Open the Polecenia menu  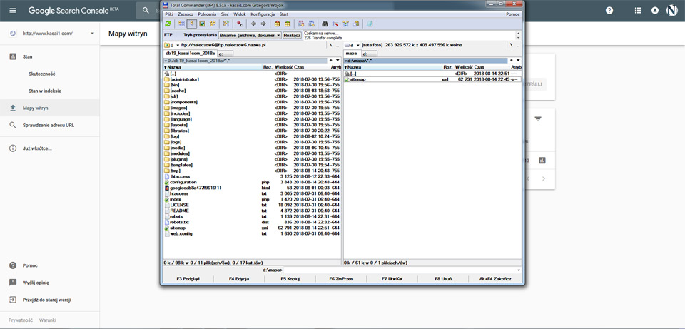pyautogui.click(x=207, y=14)
